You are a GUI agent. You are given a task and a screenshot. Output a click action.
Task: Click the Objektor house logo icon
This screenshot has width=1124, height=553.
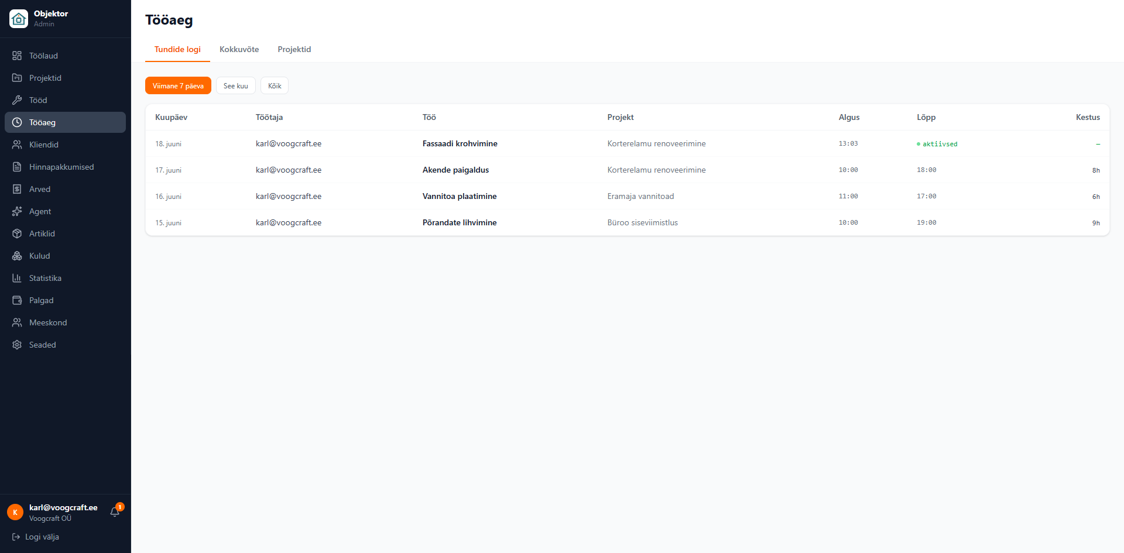[x=19, y=19]
